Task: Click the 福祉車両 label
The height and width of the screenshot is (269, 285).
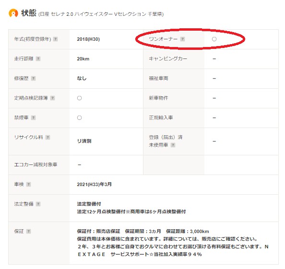Action: 158,79
